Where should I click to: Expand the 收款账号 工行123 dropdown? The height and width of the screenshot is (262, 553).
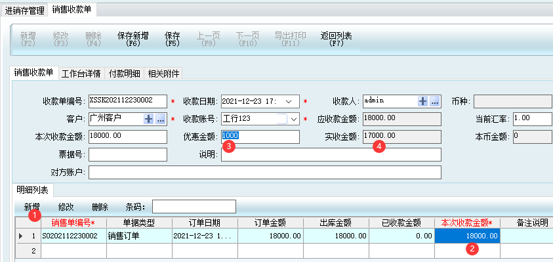(x=293, y=119)
